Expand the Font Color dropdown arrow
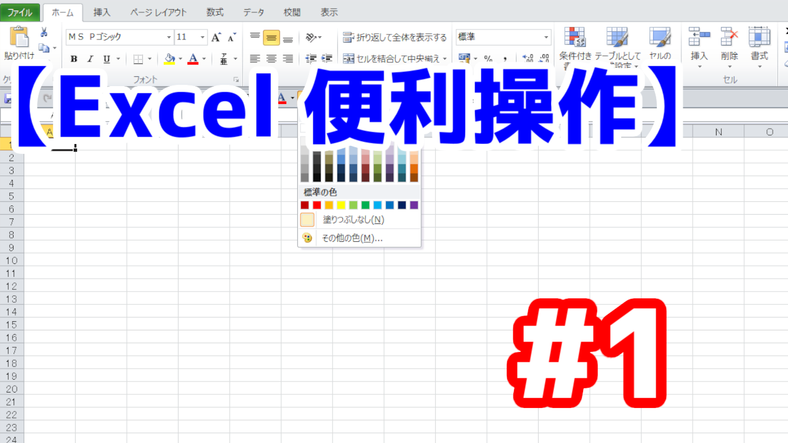The image size is (788, 443). pyautogui.click(x=204, y=59)
